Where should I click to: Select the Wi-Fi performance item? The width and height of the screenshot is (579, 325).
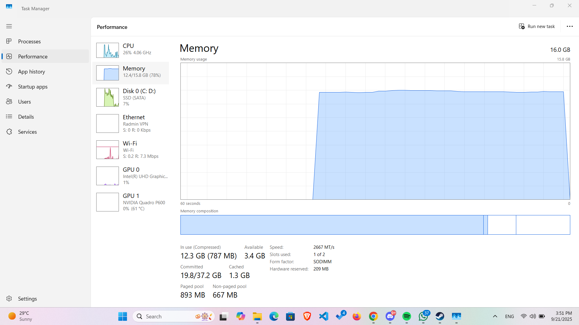tap(131, 150)
